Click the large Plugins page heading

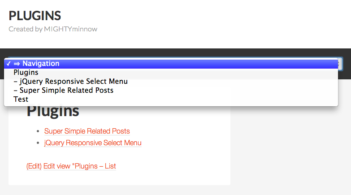click(x=53, y=111)
